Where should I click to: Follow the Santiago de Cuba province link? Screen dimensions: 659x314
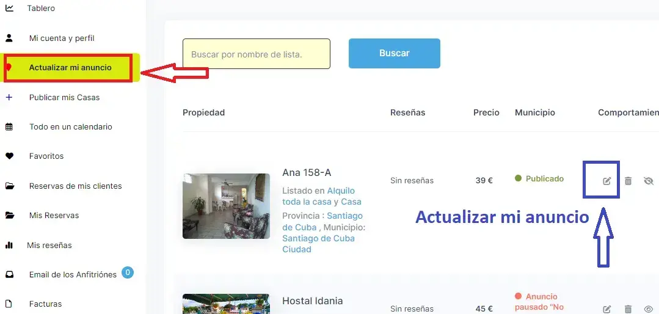click(x=322, y=222)
